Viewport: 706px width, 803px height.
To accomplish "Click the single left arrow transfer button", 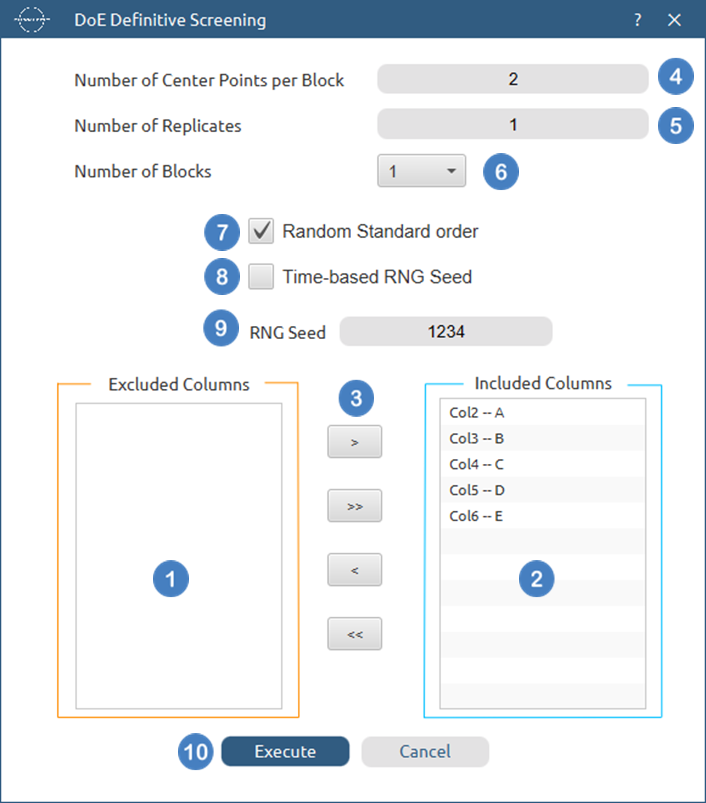I will click(x=354, y=569).
